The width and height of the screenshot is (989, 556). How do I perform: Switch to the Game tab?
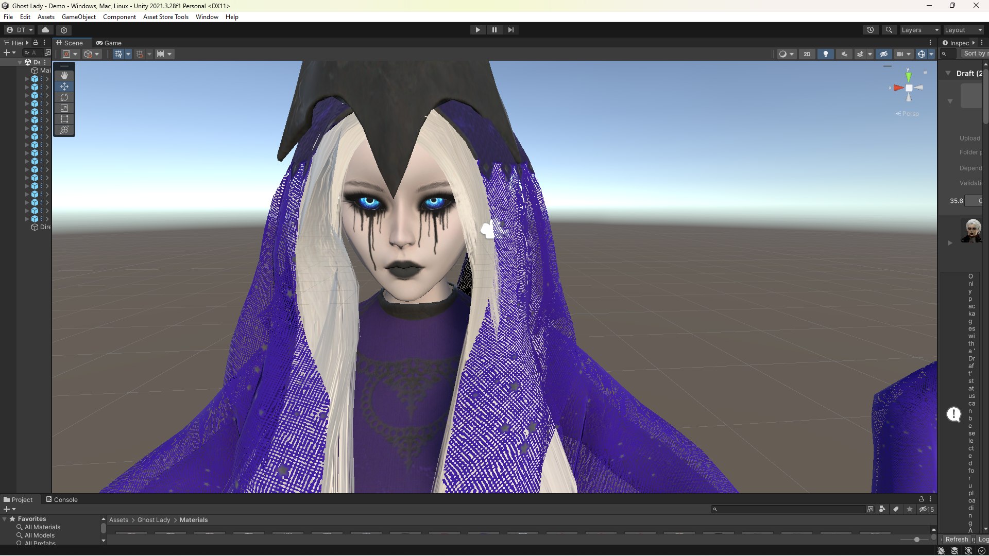pos(109,43)
